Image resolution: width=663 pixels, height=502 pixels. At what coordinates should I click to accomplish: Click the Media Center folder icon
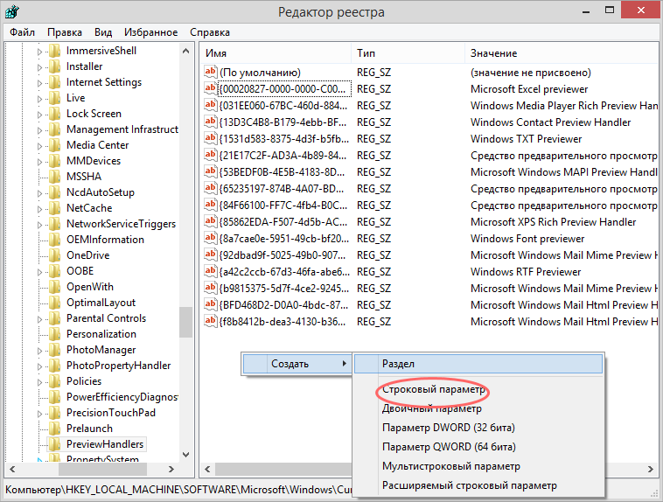tap(54, 145)
